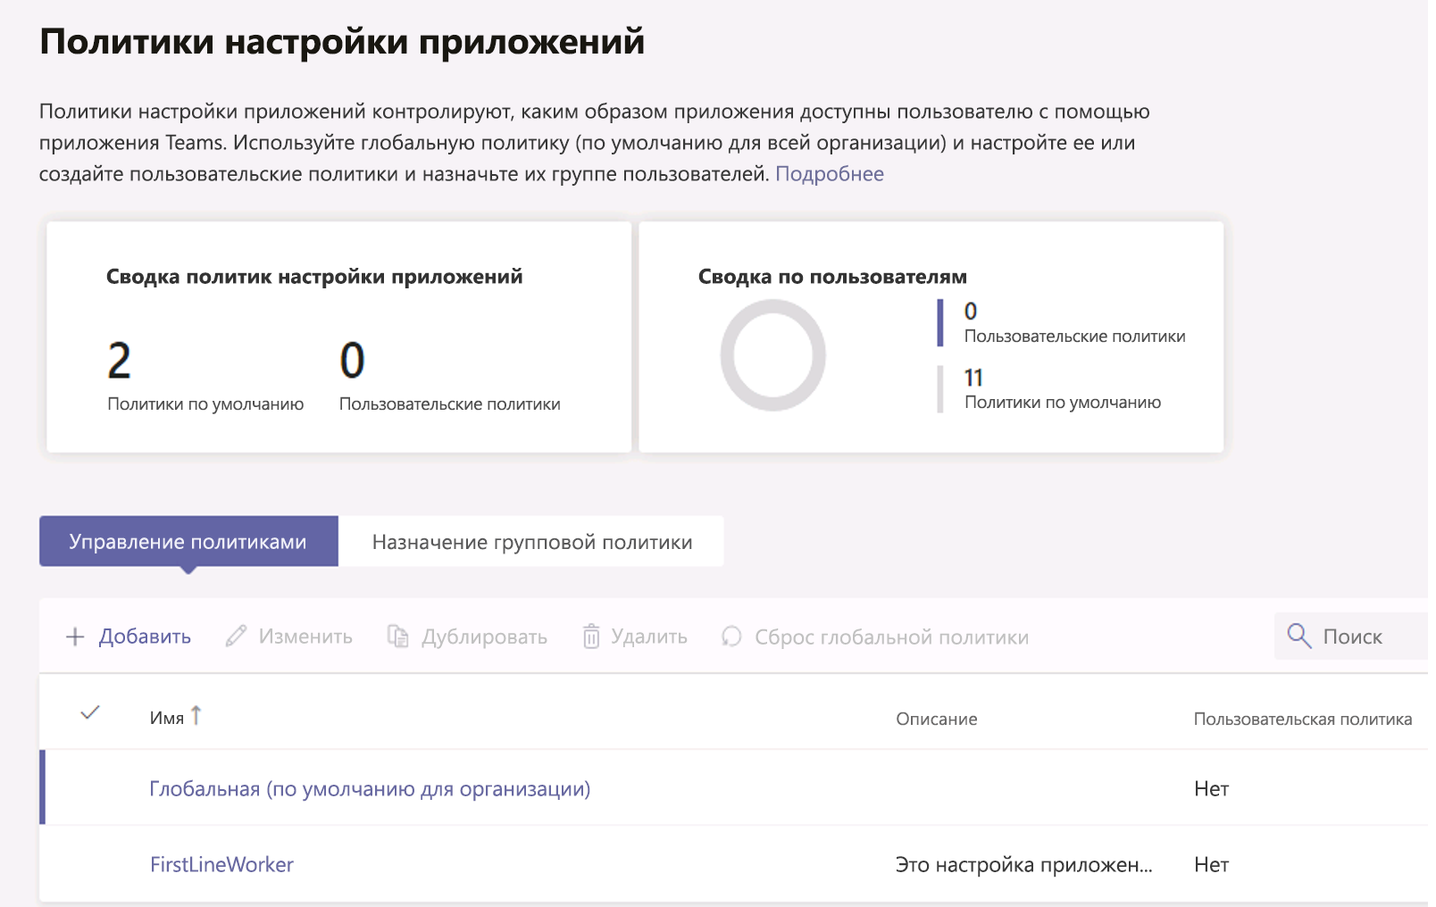Click the Политики настройки приложений page title
1436x907 pixels.
pyautogui.click(x=342, y=42)
